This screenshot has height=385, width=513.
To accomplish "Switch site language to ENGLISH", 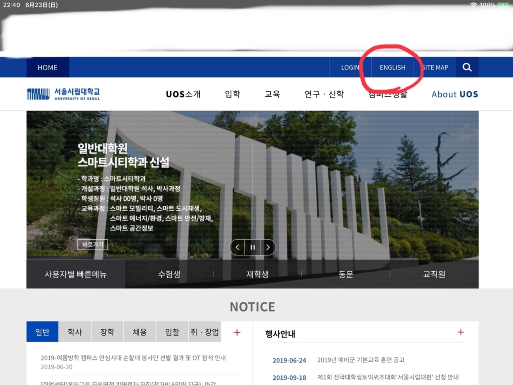I will coord(393,68).
